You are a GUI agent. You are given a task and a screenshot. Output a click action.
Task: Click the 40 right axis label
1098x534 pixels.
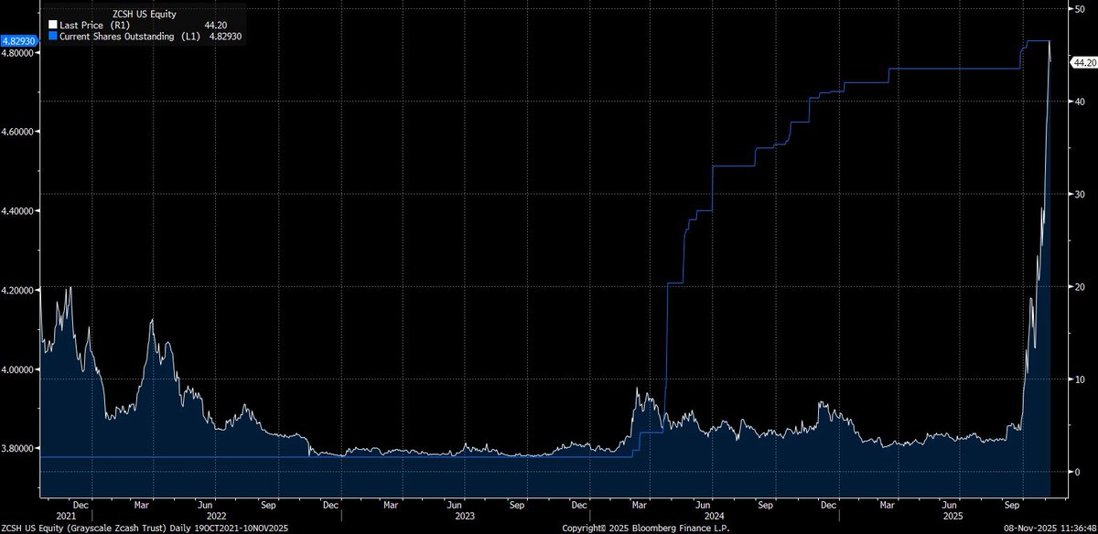(1080, 101)
